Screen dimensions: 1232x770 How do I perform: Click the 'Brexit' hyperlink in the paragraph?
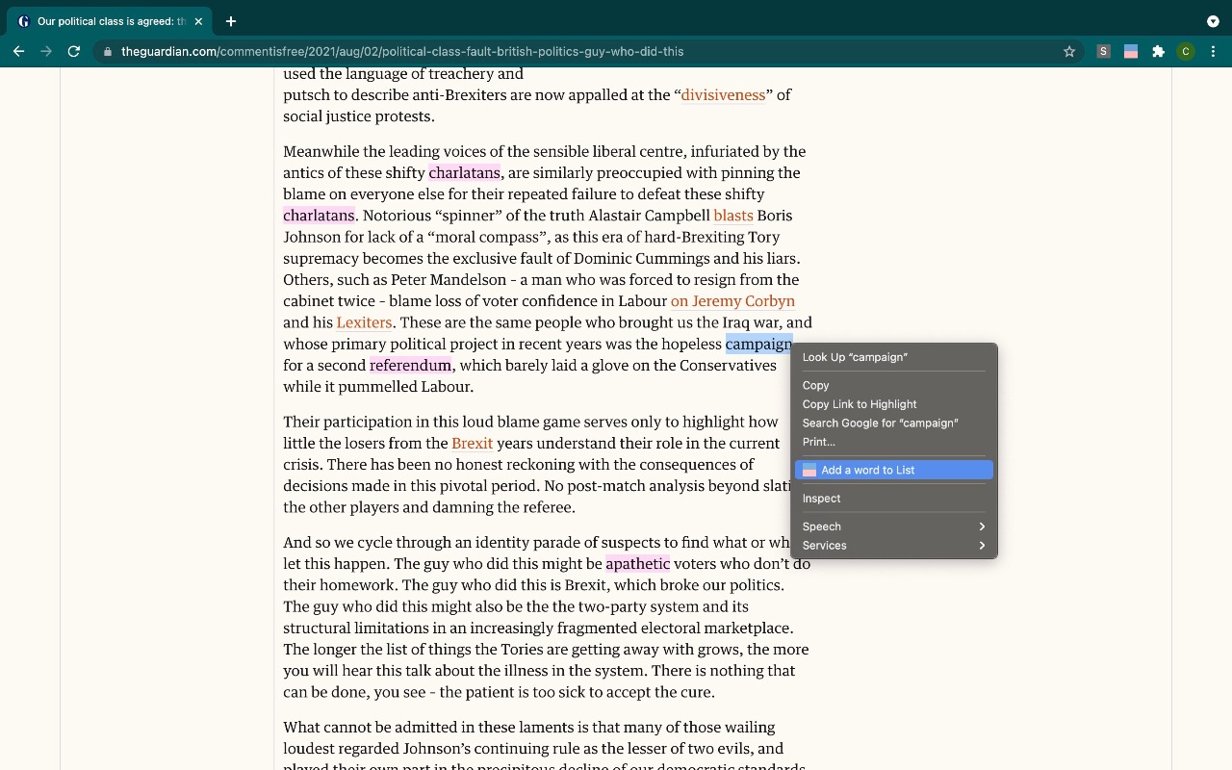(473, 443)
